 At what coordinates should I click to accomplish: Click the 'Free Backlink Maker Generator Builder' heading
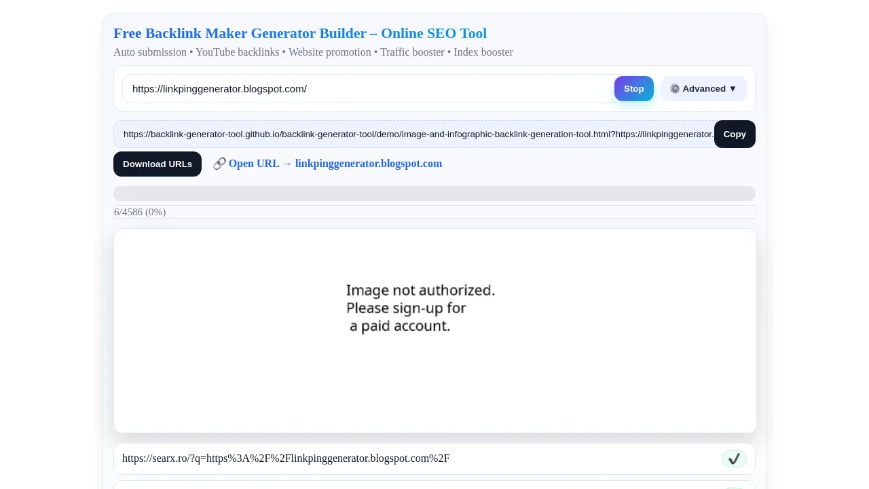(x=300, y=33)
